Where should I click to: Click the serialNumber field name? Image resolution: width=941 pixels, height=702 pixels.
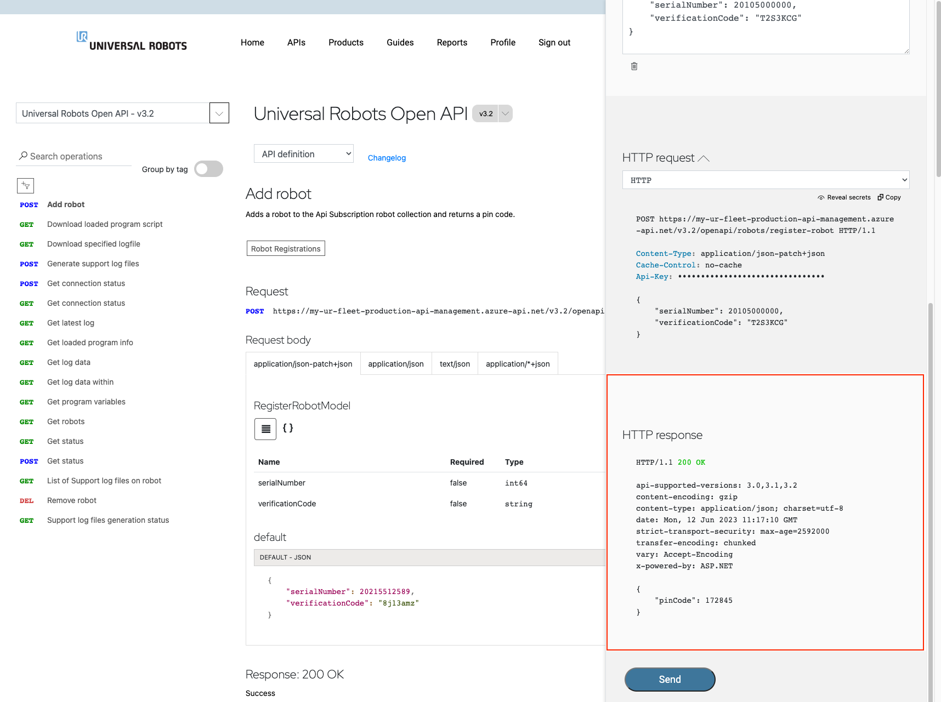282,483
